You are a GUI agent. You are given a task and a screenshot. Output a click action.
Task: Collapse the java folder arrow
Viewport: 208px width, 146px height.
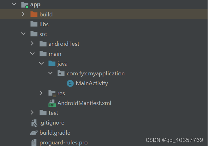click(41, 63)
